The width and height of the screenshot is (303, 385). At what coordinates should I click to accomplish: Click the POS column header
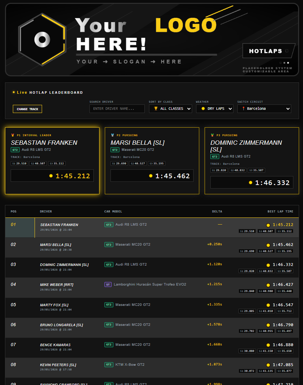click(14, 211)
